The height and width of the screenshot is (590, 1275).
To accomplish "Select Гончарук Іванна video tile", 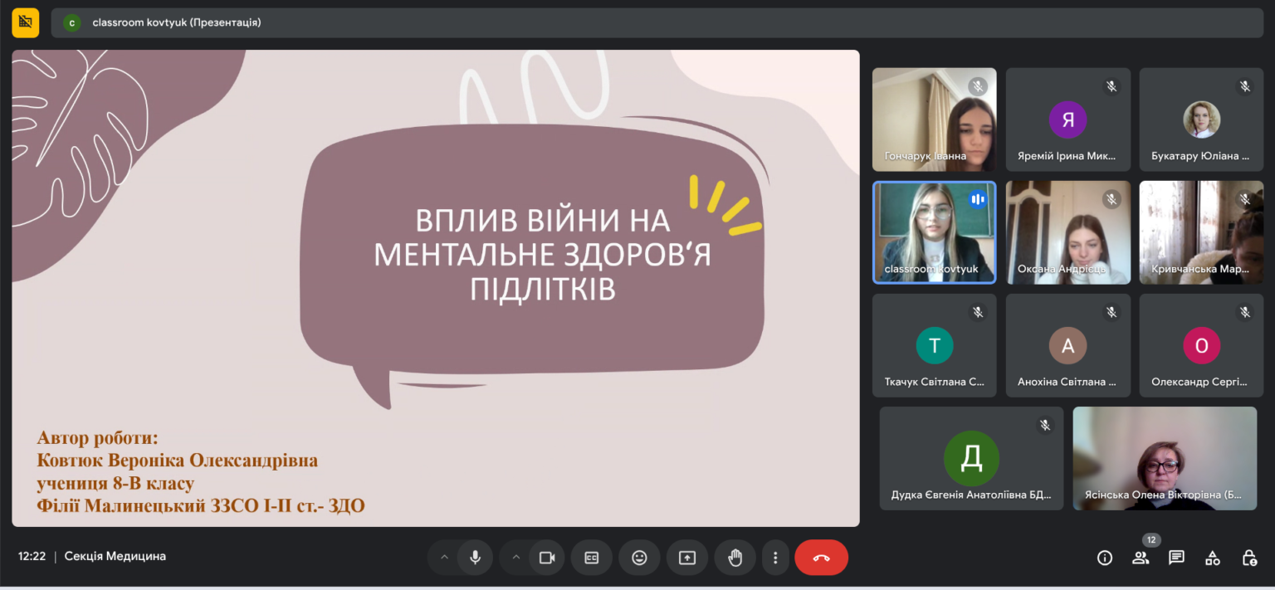I will [x=934, y=119].
